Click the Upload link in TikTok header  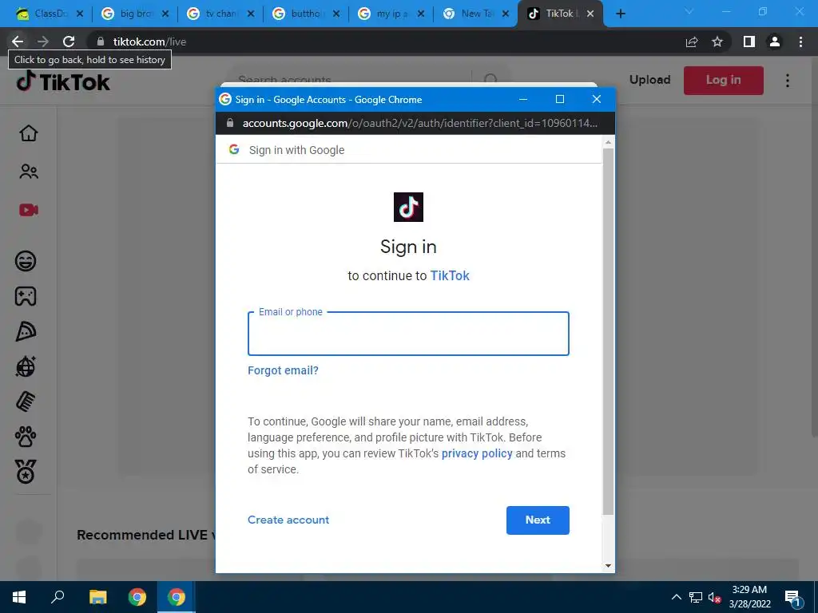pyautogui.click(x=649, y=80)
